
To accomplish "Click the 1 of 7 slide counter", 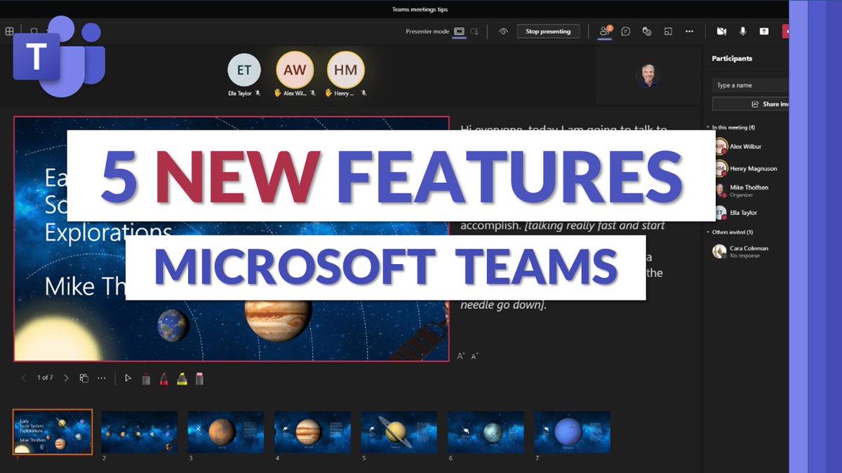I will click(x=45, y=378).
